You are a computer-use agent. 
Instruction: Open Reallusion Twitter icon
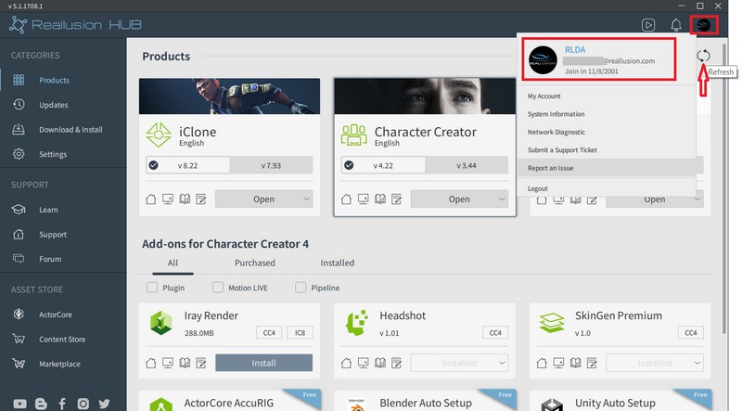click(x=104, y=404)
